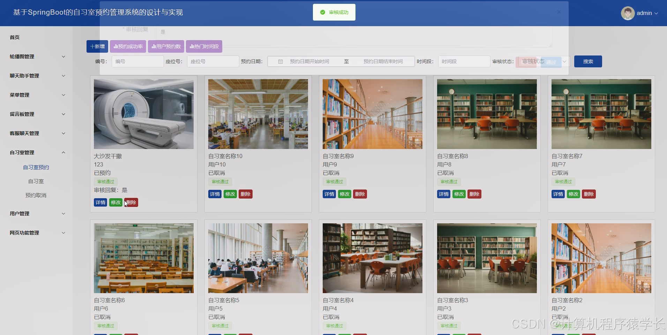
Task: Collapse 自习室管理 sidebar menu
Action: click(x=36, y=152)
